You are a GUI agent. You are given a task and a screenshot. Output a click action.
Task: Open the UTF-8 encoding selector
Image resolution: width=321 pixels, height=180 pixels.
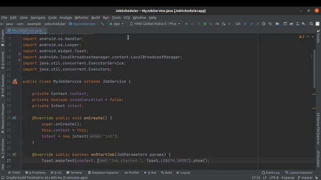coord(274,178)
